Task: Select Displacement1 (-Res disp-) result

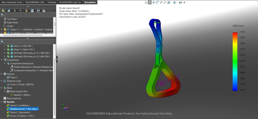Action: (x=23, y=109)
